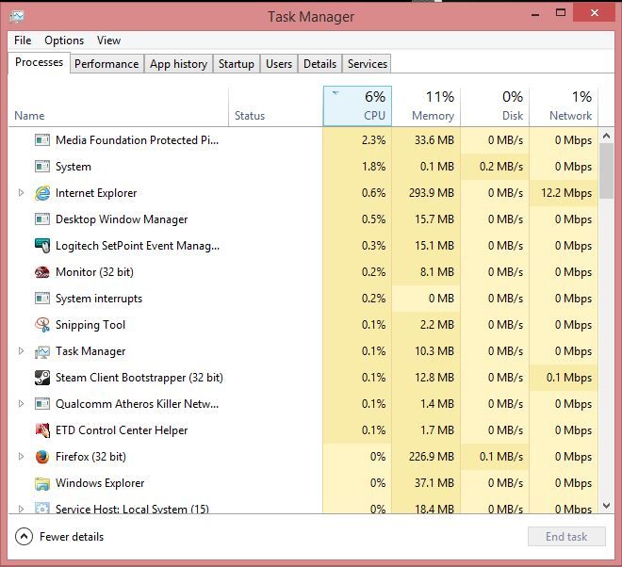Click the System interrupts icon
Viewport: 622px width, 567px height.
(42, 299)
